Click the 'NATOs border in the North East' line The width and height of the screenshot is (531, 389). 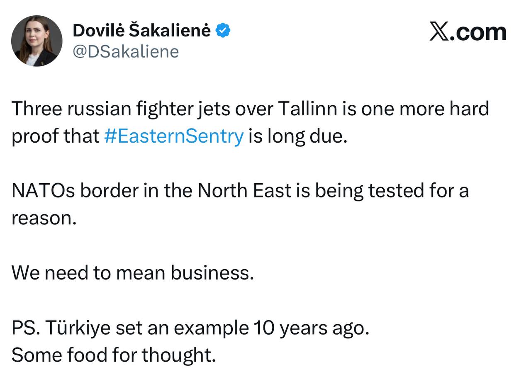[151, 191]
